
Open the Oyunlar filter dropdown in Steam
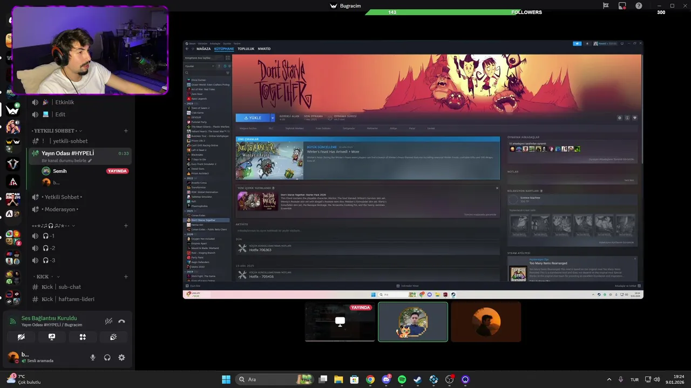click(x=200, y=66)
